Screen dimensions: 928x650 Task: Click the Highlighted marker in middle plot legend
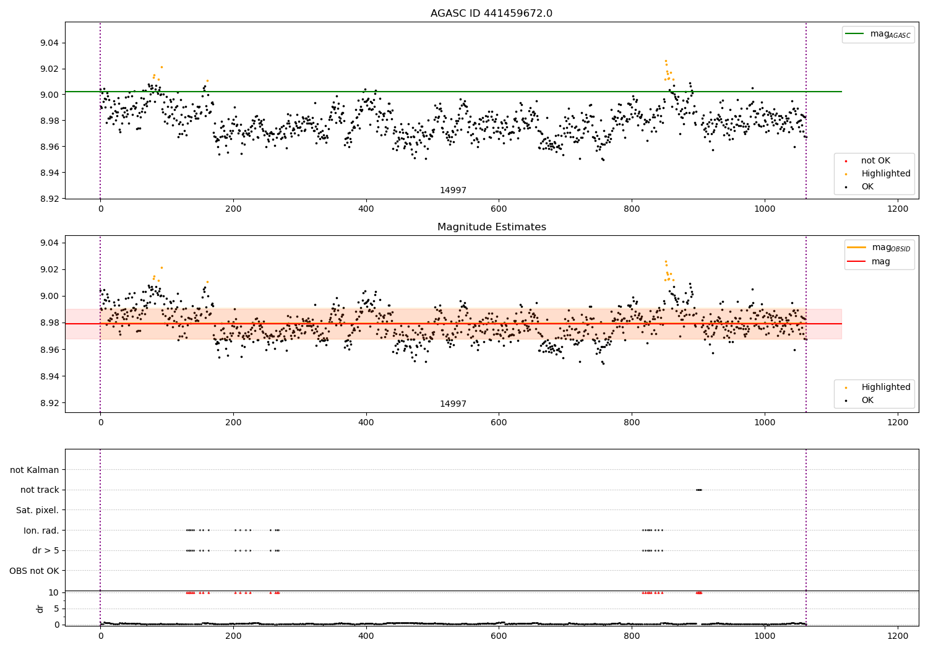pos(846,388)
